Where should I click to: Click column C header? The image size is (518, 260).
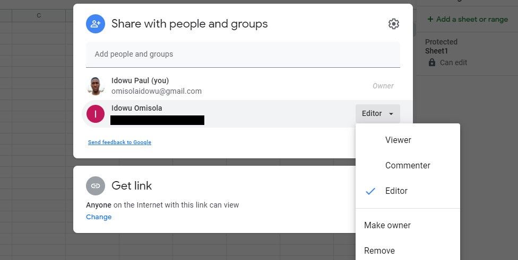click(x=39, y=16)
